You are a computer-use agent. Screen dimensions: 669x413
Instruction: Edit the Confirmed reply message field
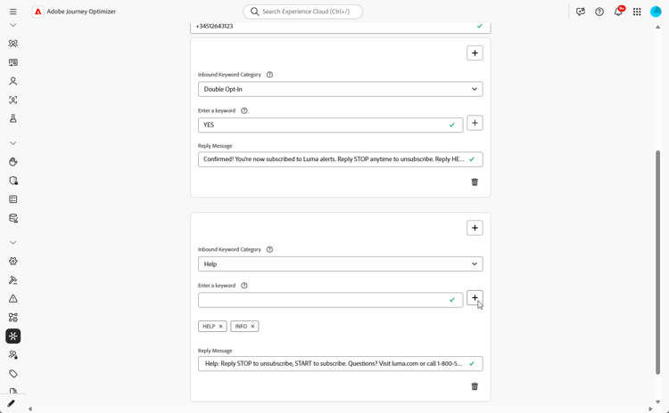tap(332, 159)
